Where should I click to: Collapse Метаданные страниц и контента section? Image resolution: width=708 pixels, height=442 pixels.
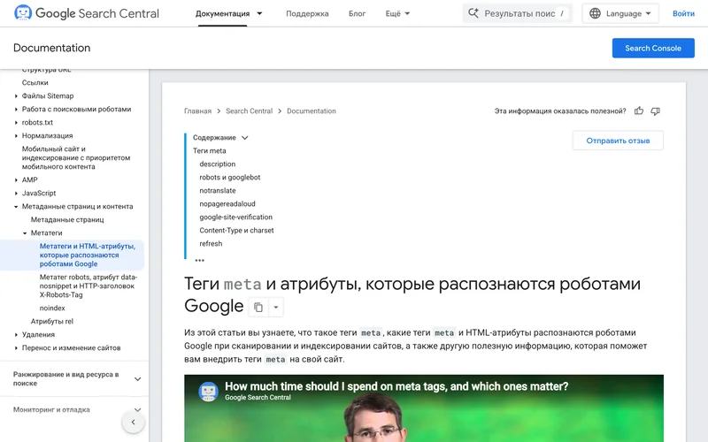coord(16,207)
